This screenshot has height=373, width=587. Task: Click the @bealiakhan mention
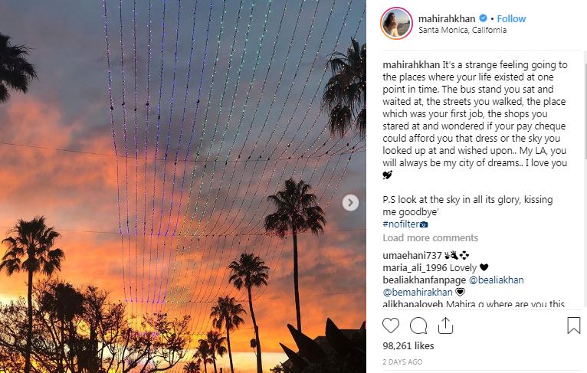click(496, 280)
